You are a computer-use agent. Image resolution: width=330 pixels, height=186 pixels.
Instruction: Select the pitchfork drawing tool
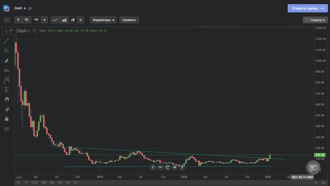[6, 50]
